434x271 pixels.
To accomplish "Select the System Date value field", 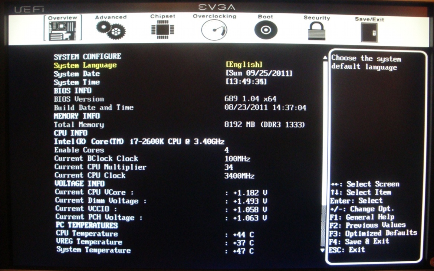I will tap(259, 73).
